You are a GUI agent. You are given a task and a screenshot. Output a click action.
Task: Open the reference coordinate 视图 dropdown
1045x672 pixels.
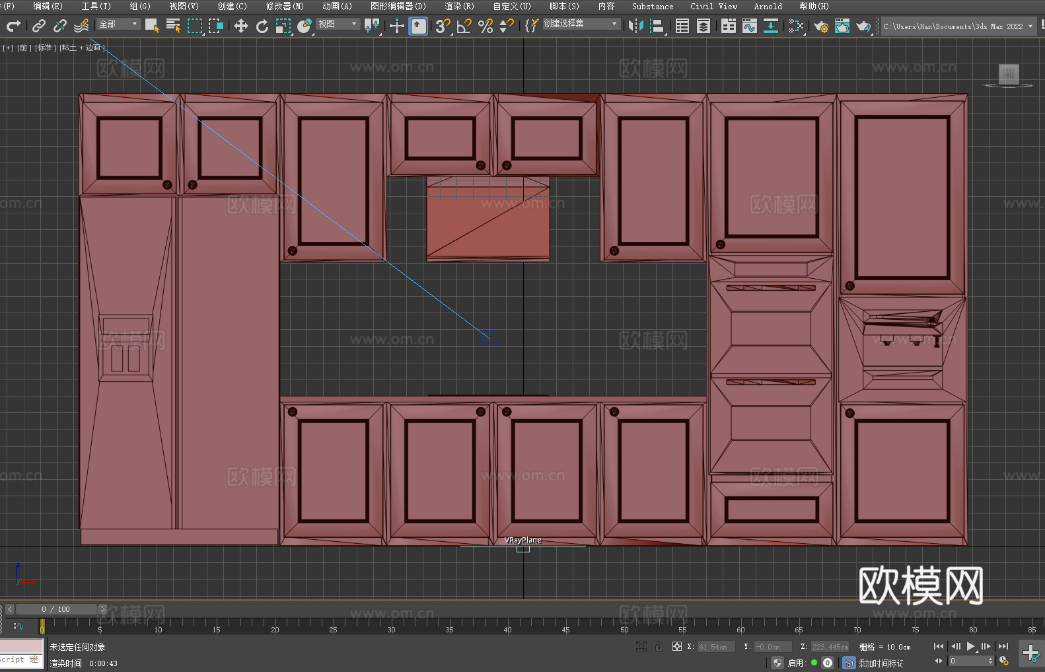pos(338,24)
